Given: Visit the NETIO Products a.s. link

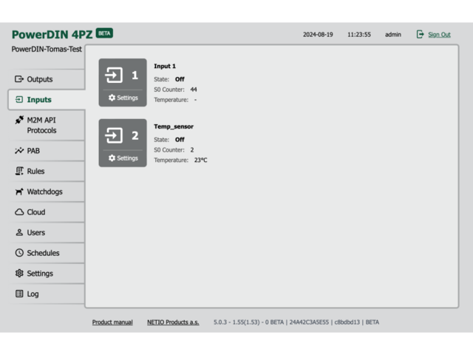Looking at the screenshot, I should pyautogui.click(x=173, y=322).
